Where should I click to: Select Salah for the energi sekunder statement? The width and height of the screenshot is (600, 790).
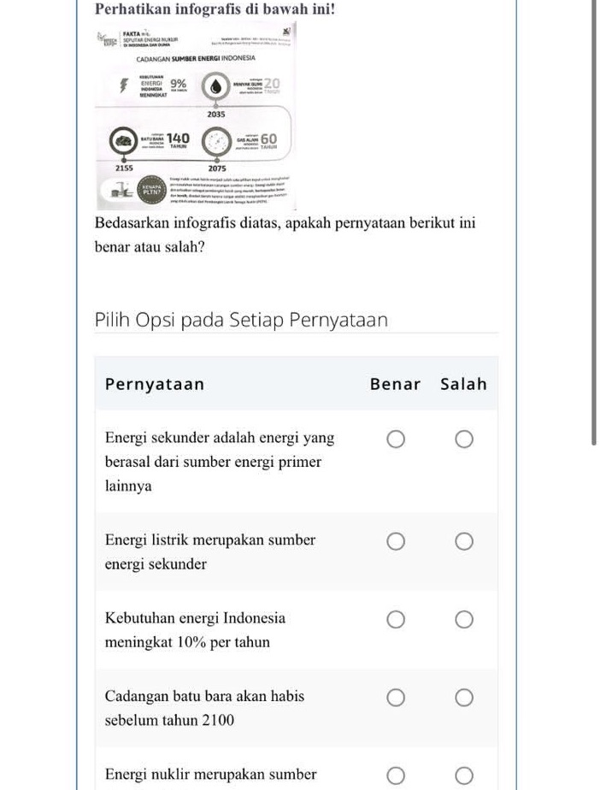click(464, 439)
